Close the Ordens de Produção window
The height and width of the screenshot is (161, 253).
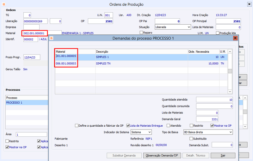point(249,4)
